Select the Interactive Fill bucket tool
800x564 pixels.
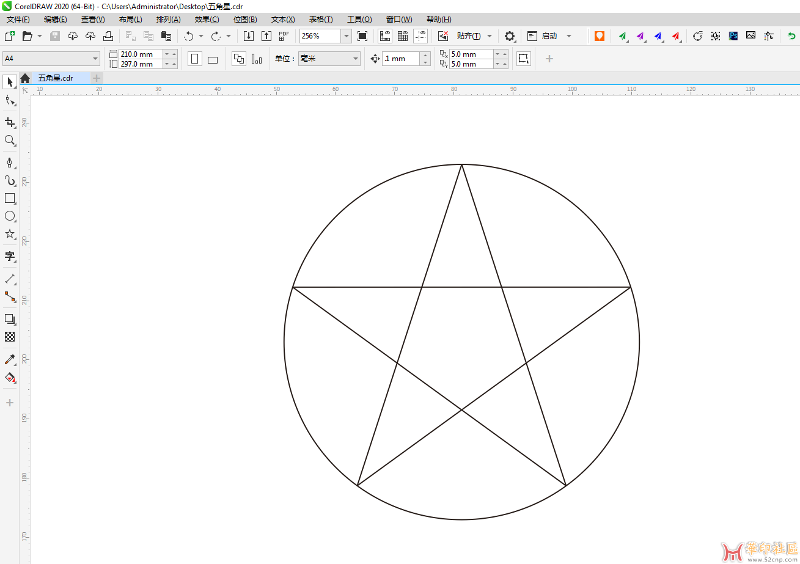[x=10, y=377]
